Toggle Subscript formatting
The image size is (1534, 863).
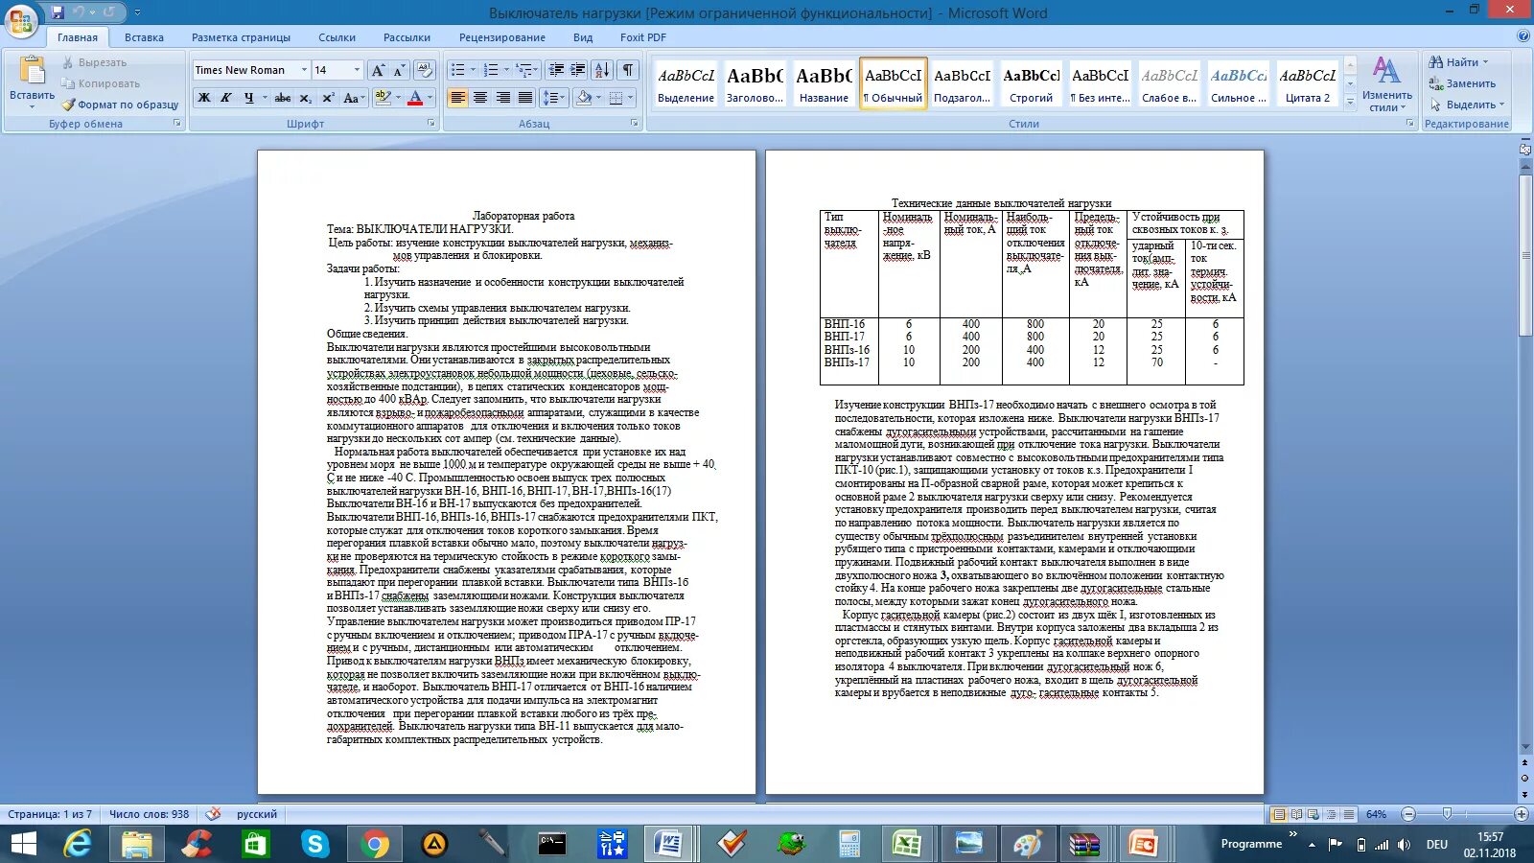pyautogui.click(x=305, y=98)
